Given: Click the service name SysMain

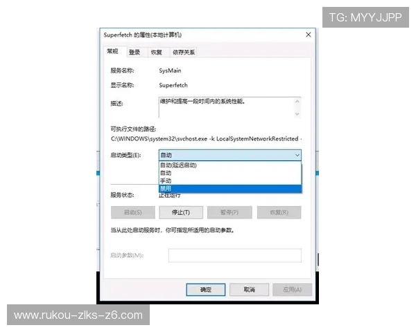Looking at the screenshot, I should pos(170,71).
